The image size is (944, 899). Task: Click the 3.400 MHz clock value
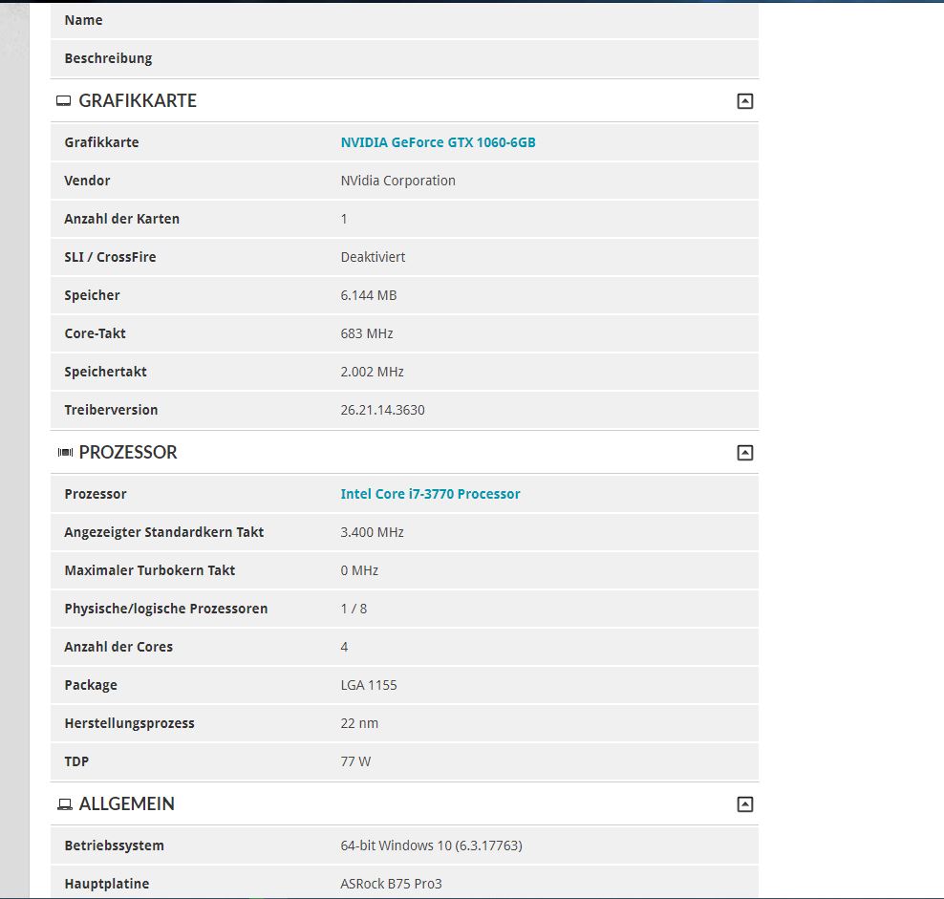pos(372,532)
